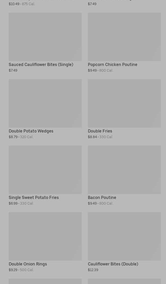
Task: Click the Single Sweet Potato Fries image
Action: pyautogui.click(x=45, y=170)
